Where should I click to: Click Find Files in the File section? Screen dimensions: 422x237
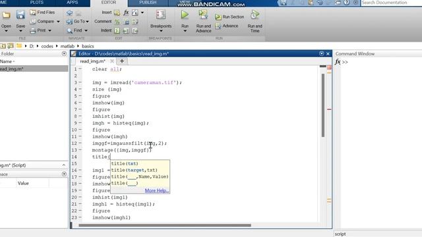pyautogui.click(x=42, y=13)
